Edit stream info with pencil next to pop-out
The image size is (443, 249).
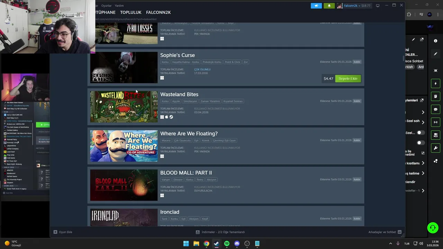pyautogui.click(x=413, y=40)
